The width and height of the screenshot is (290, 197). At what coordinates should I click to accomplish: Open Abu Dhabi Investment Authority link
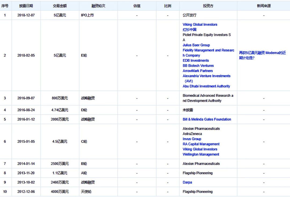[x=206, y=86]
